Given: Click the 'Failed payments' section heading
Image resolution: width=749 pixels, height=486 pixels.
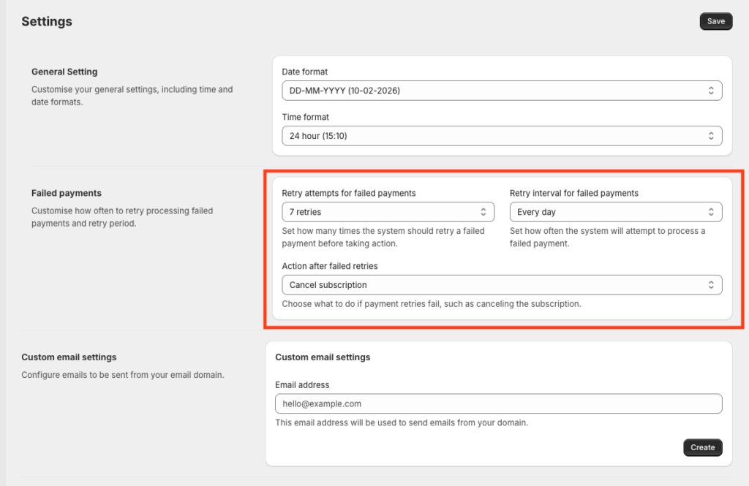Looking at the screenshot, I should point(67,193).
